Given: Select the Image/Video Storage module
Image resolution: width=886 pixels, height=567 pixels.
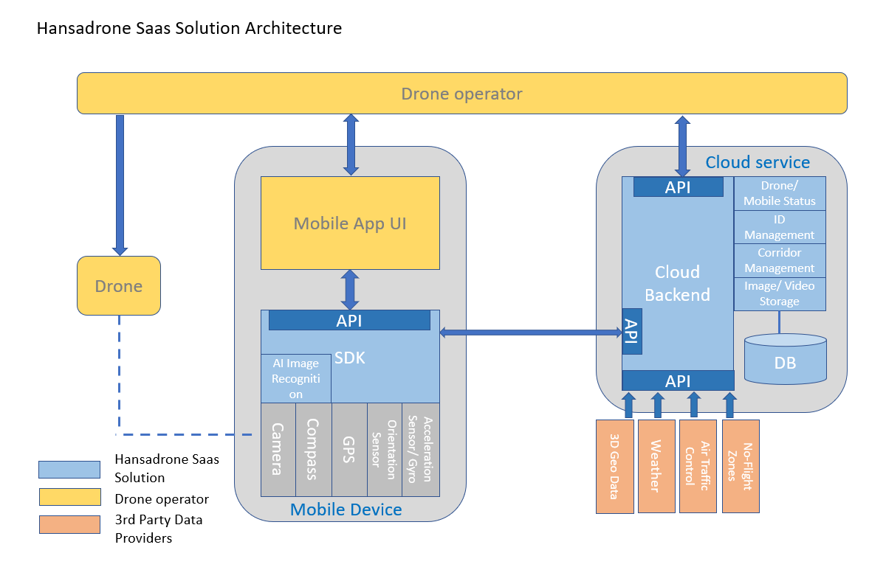Looking at the screenshot, I should pyautogui.click(x=780, y=293).
